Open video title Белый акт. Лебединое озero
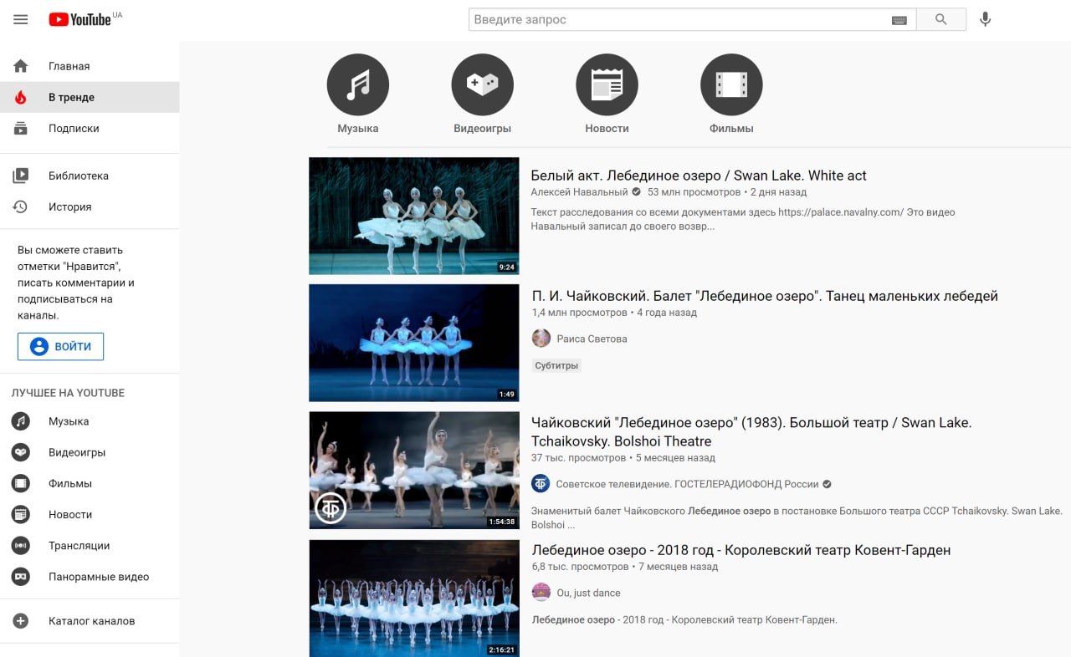The height and width of the screenshot is (657, 1071). tap(699, 176)
